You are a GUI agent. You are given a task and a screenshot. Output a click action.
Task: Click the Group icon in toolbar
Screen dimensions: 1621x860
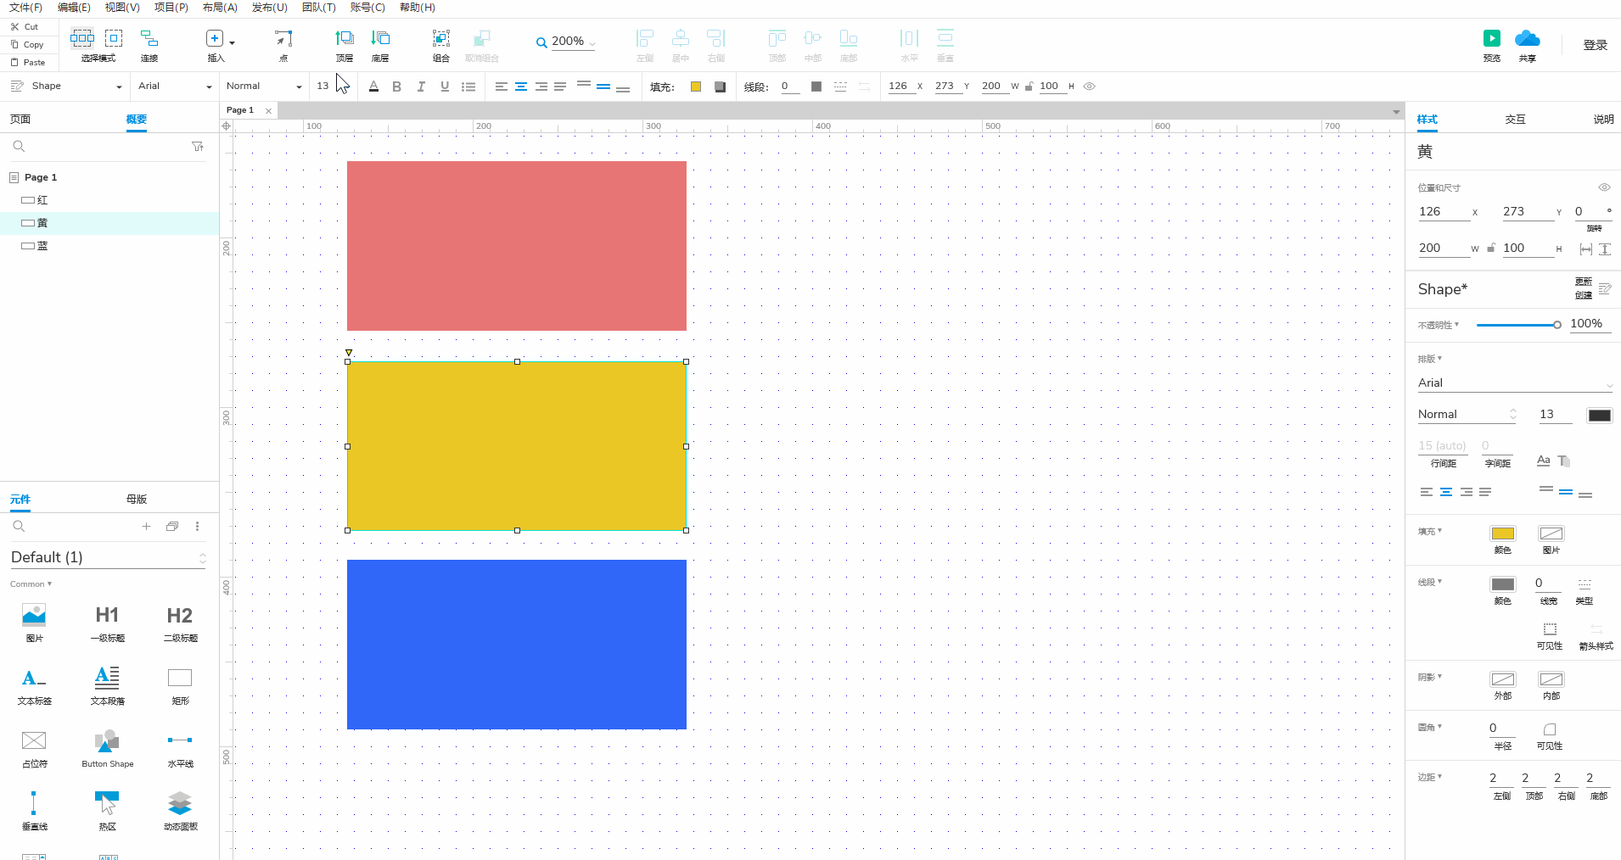(440, 38)
